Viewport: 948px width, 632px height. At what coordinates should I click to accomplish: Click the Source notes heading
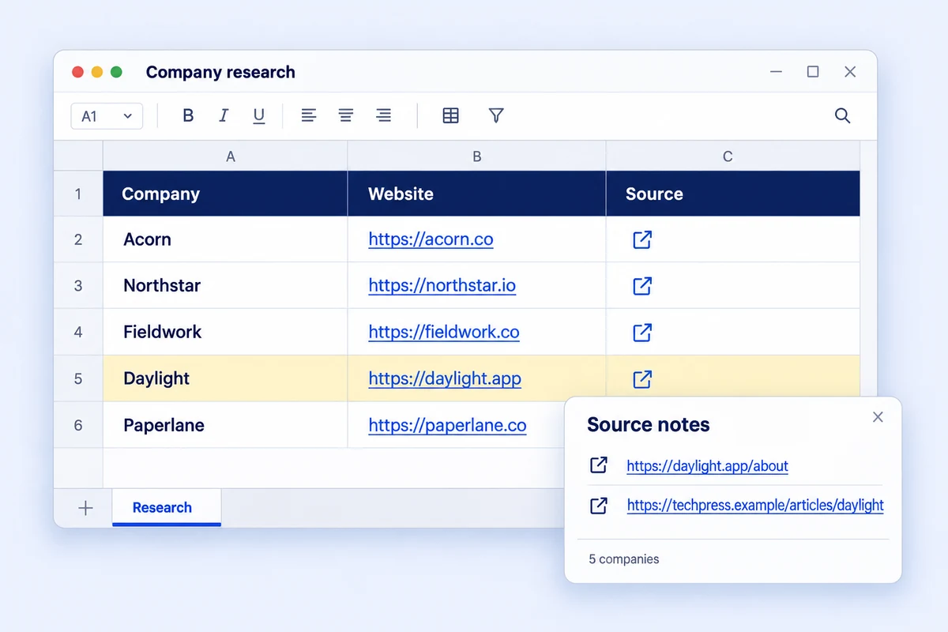(x=648, y=424)
